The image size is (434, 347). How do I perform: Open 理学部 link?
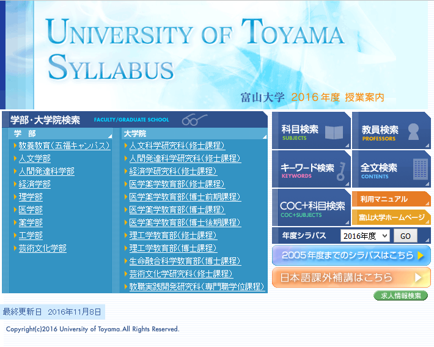[x=31, y=197]
